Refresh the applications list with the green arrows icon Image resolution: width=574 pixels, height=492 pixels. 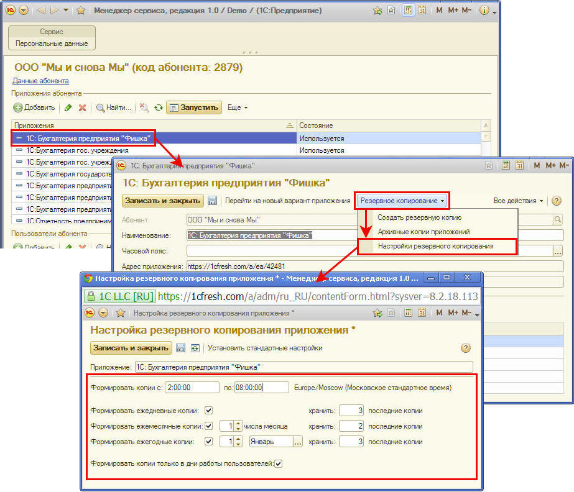click(158, 107)
